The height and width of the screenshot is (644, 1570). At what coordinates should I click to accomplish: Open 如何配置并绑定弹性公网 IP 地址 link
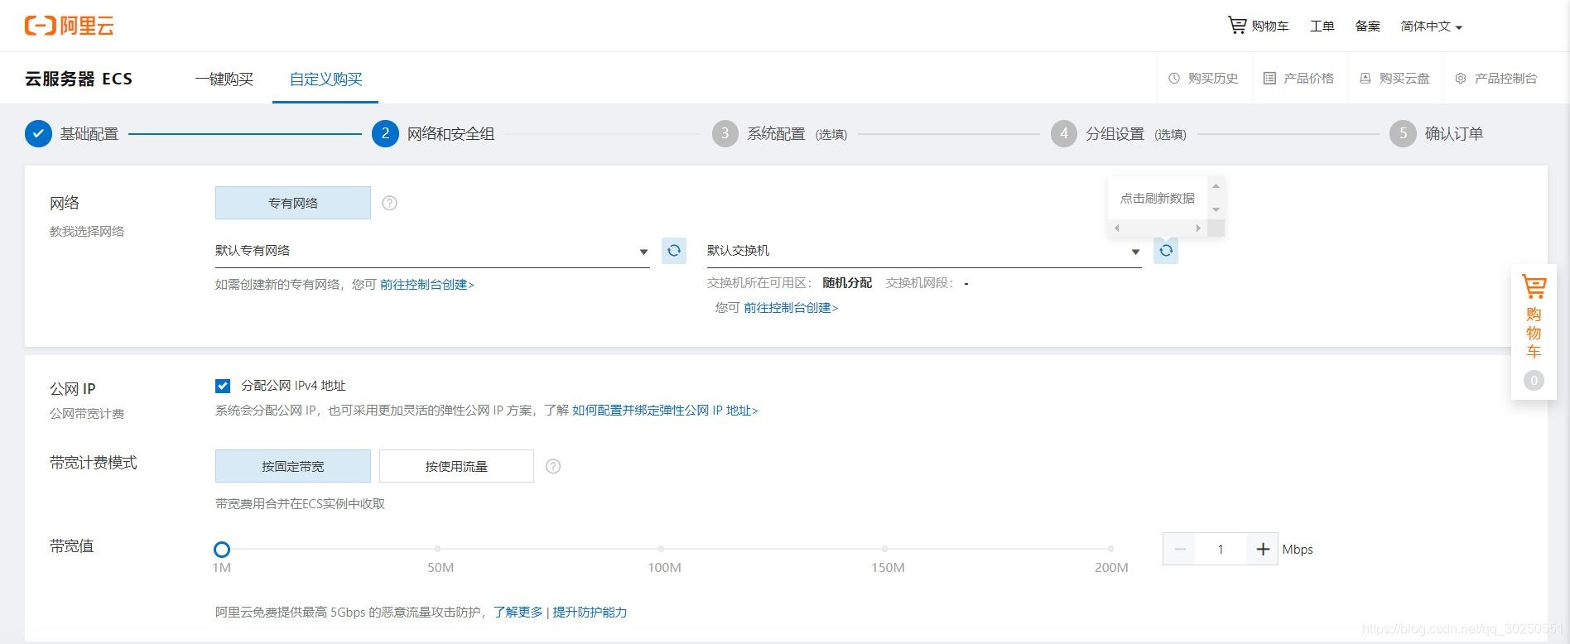click(665, 411)
